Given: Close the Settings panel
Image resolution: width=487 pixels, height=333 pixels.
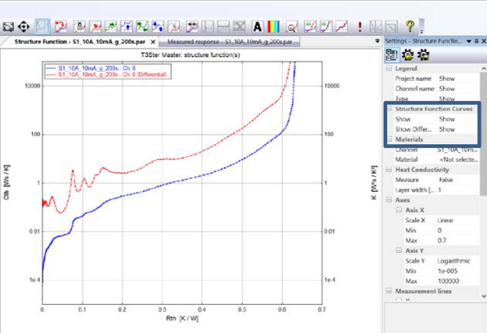Looking at the screenshot, I should click(x=483, y=41).
